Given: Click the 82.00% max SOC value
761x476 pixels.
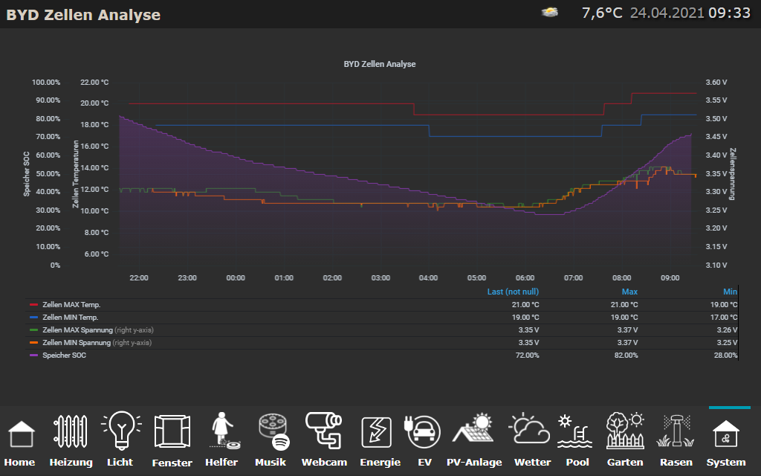Looking at the screenshot, I should click(x=626, y=355).
